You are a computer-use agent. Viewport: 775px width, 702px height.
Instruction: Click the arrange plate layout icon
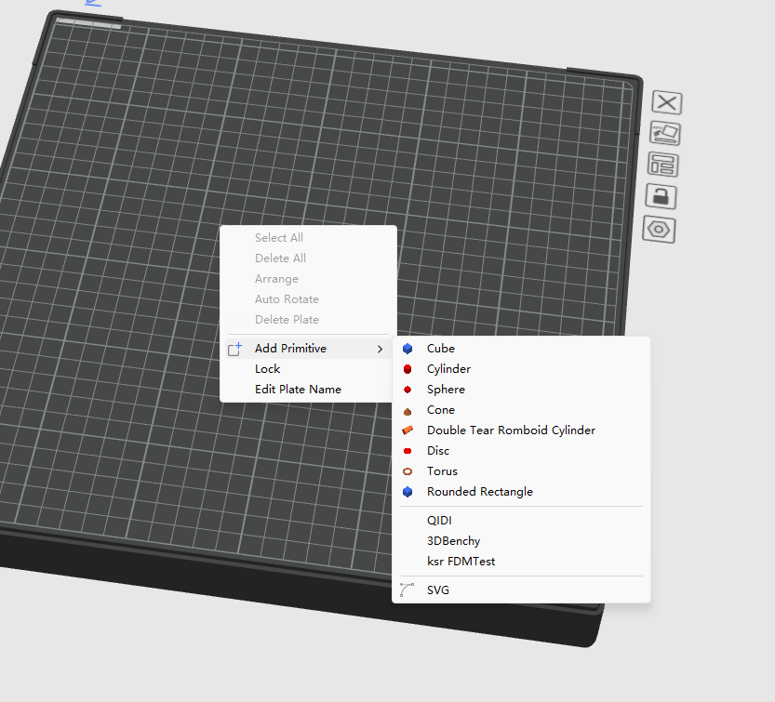click(662, 165)
